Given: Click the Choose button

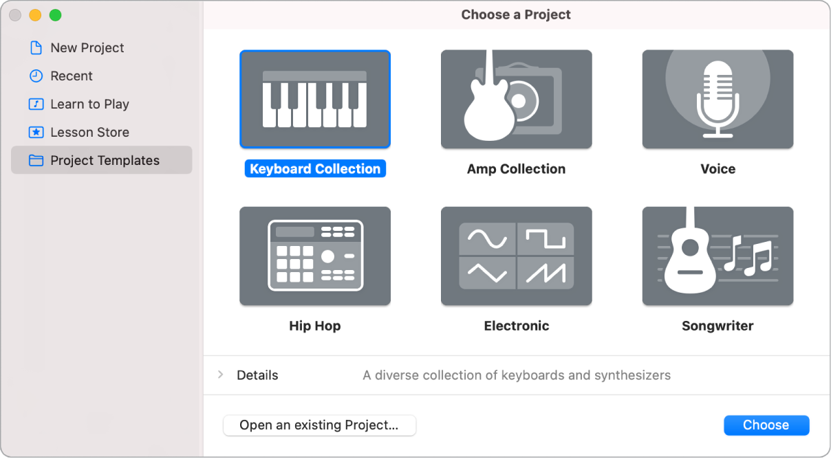Looking at the screenshot, I should (x=766, y=425).
